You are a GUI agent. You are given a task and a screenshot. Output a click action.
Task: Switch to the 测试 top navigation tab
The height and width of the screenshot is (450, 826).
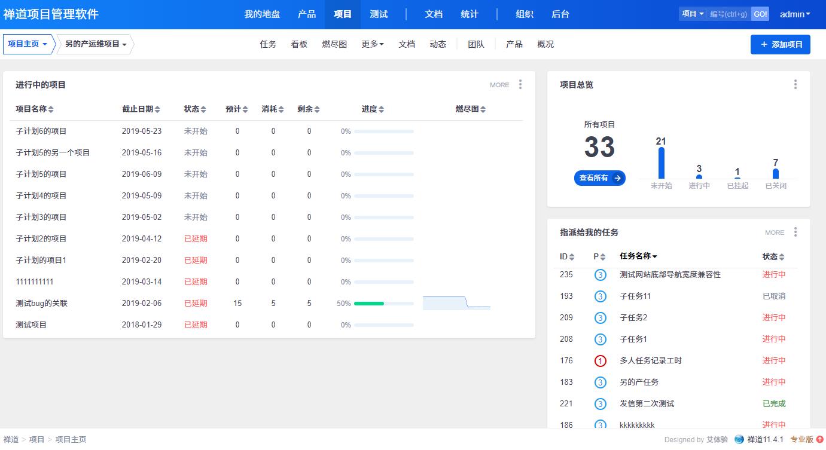click(379, 14)
